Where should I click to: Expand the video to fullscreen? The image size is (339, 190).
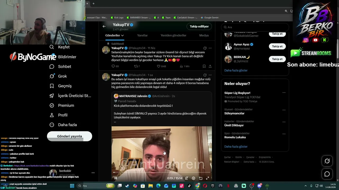[207, 178]
